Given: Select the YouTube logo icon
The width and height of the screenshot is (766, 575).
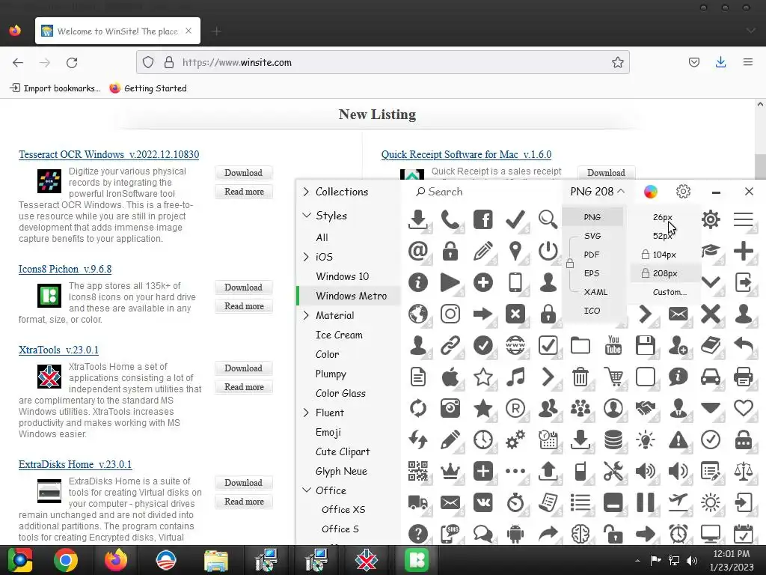Looking at the screenshot, I should click(613, 345).
